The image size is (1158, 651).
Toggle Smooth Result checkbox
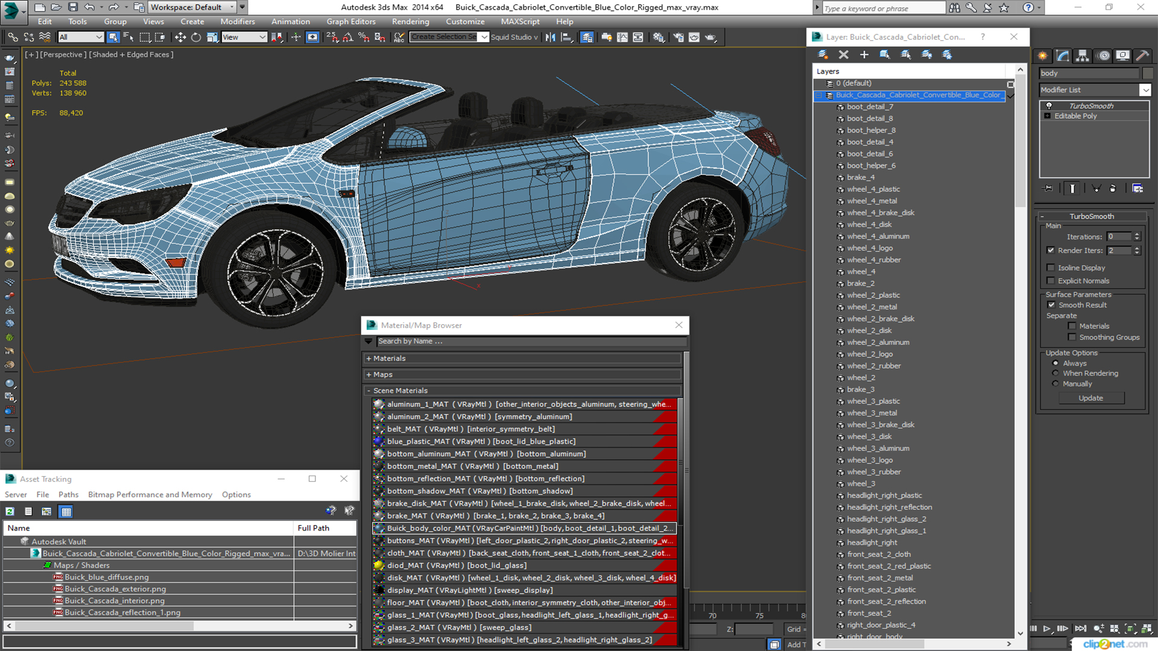pos(1051,305)
